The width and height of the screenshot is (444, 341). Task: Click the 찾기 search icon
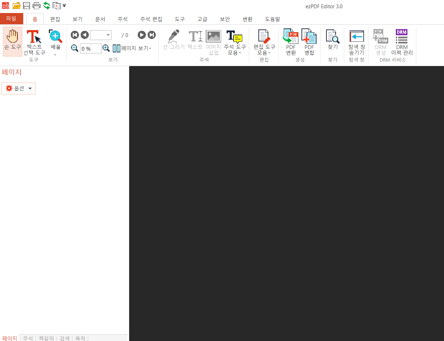(x=333, y=40)
